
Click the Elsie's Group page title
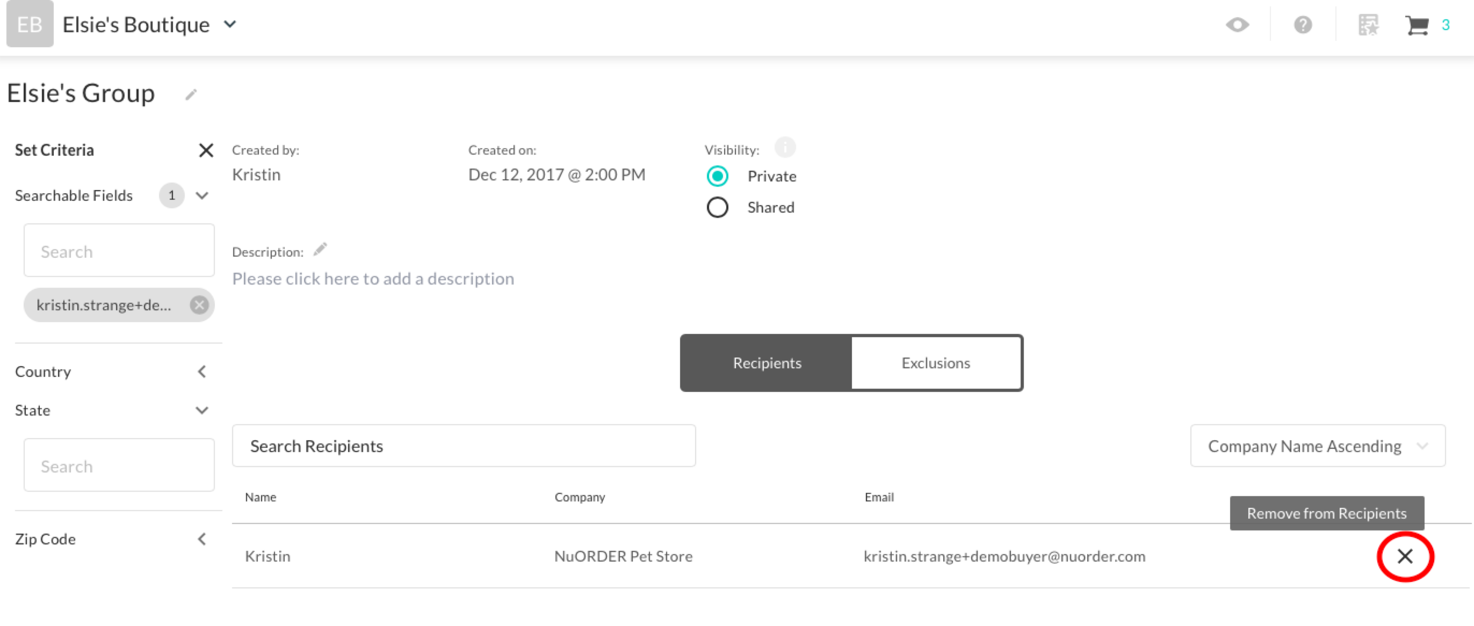click(81, 93)
